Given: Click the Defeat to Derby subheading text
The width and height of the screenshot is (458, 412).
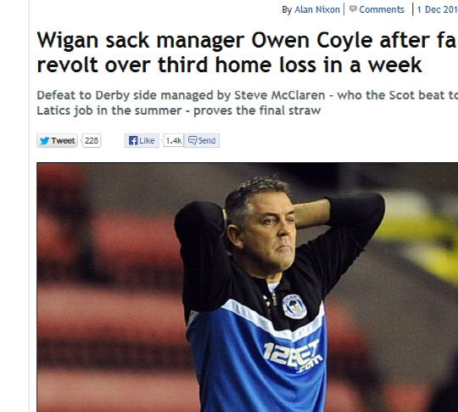Looking at the screenshot, I should click(247, 95).
